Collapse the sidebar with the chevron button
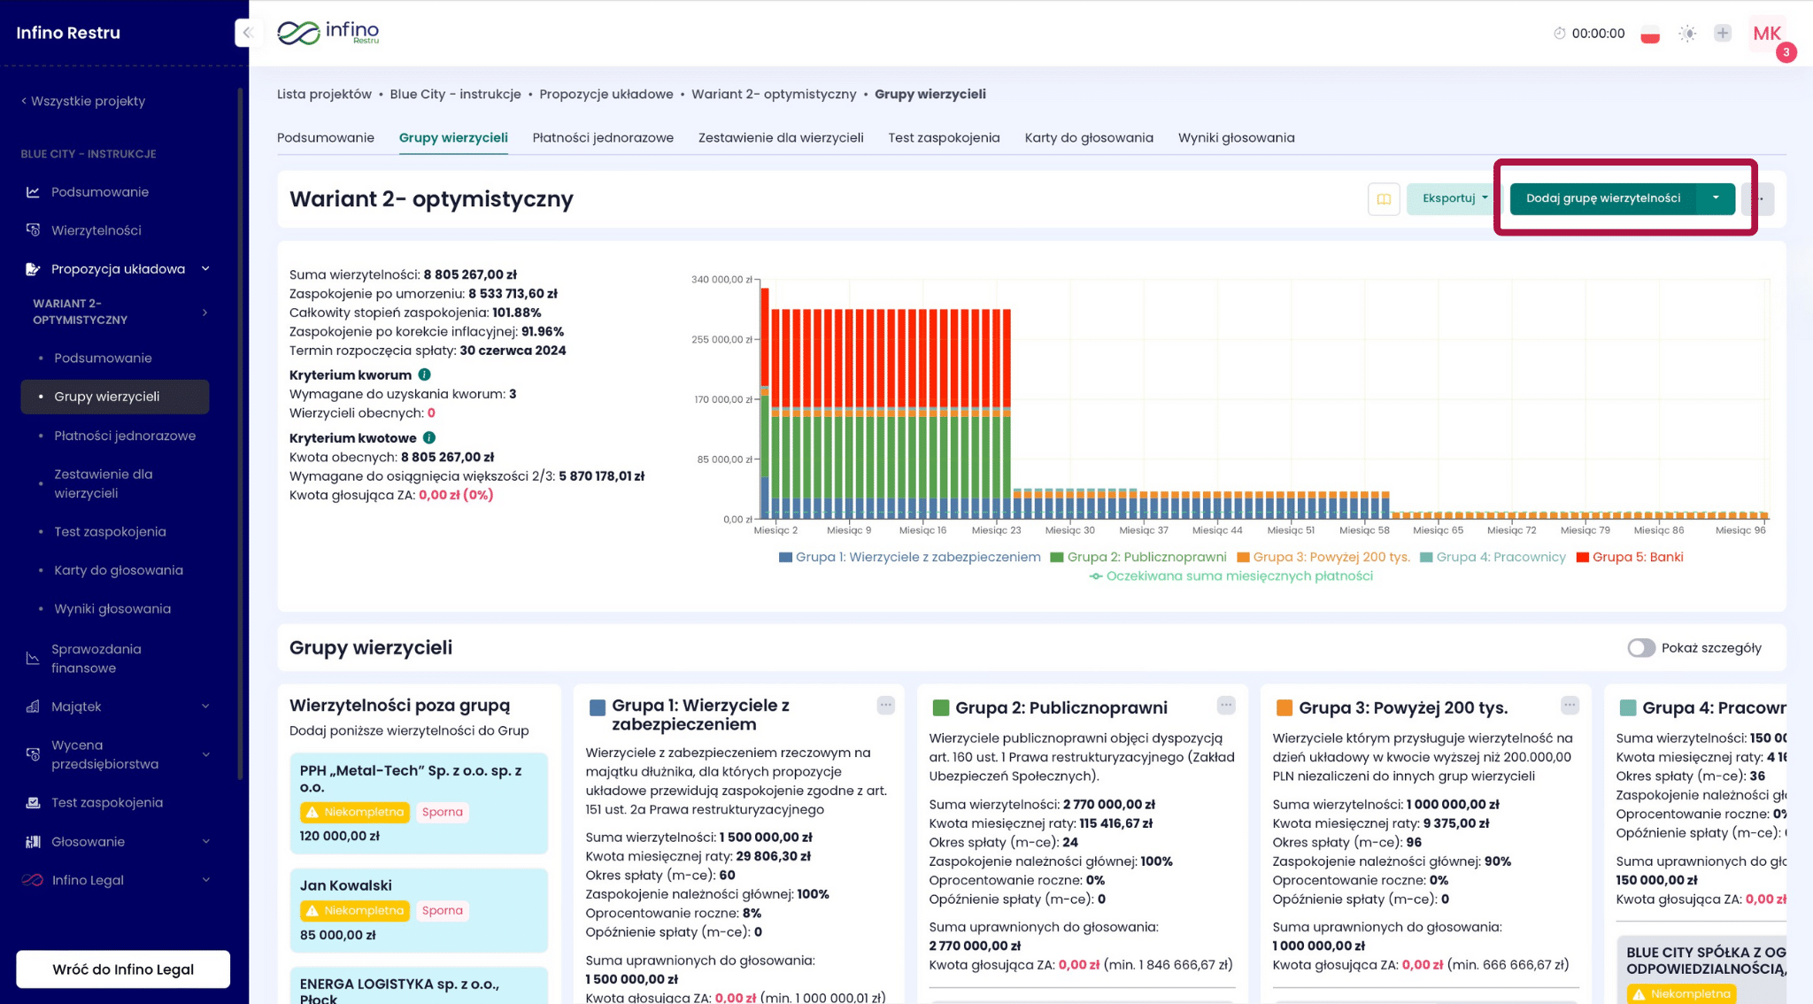The width and height of the screenshot is (1813, 1004). pyautogui.click(x=248, y=33)
